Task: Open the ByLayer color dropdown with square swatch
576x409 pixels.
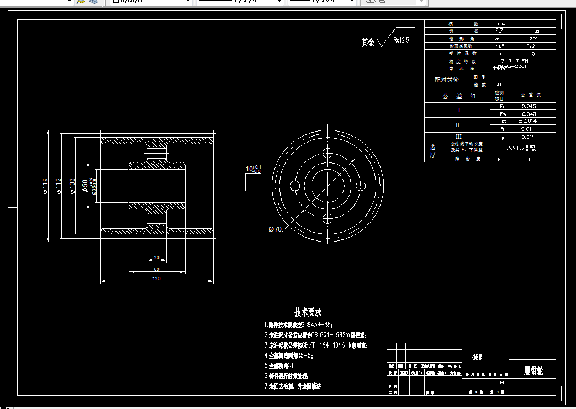Action: 151,2
